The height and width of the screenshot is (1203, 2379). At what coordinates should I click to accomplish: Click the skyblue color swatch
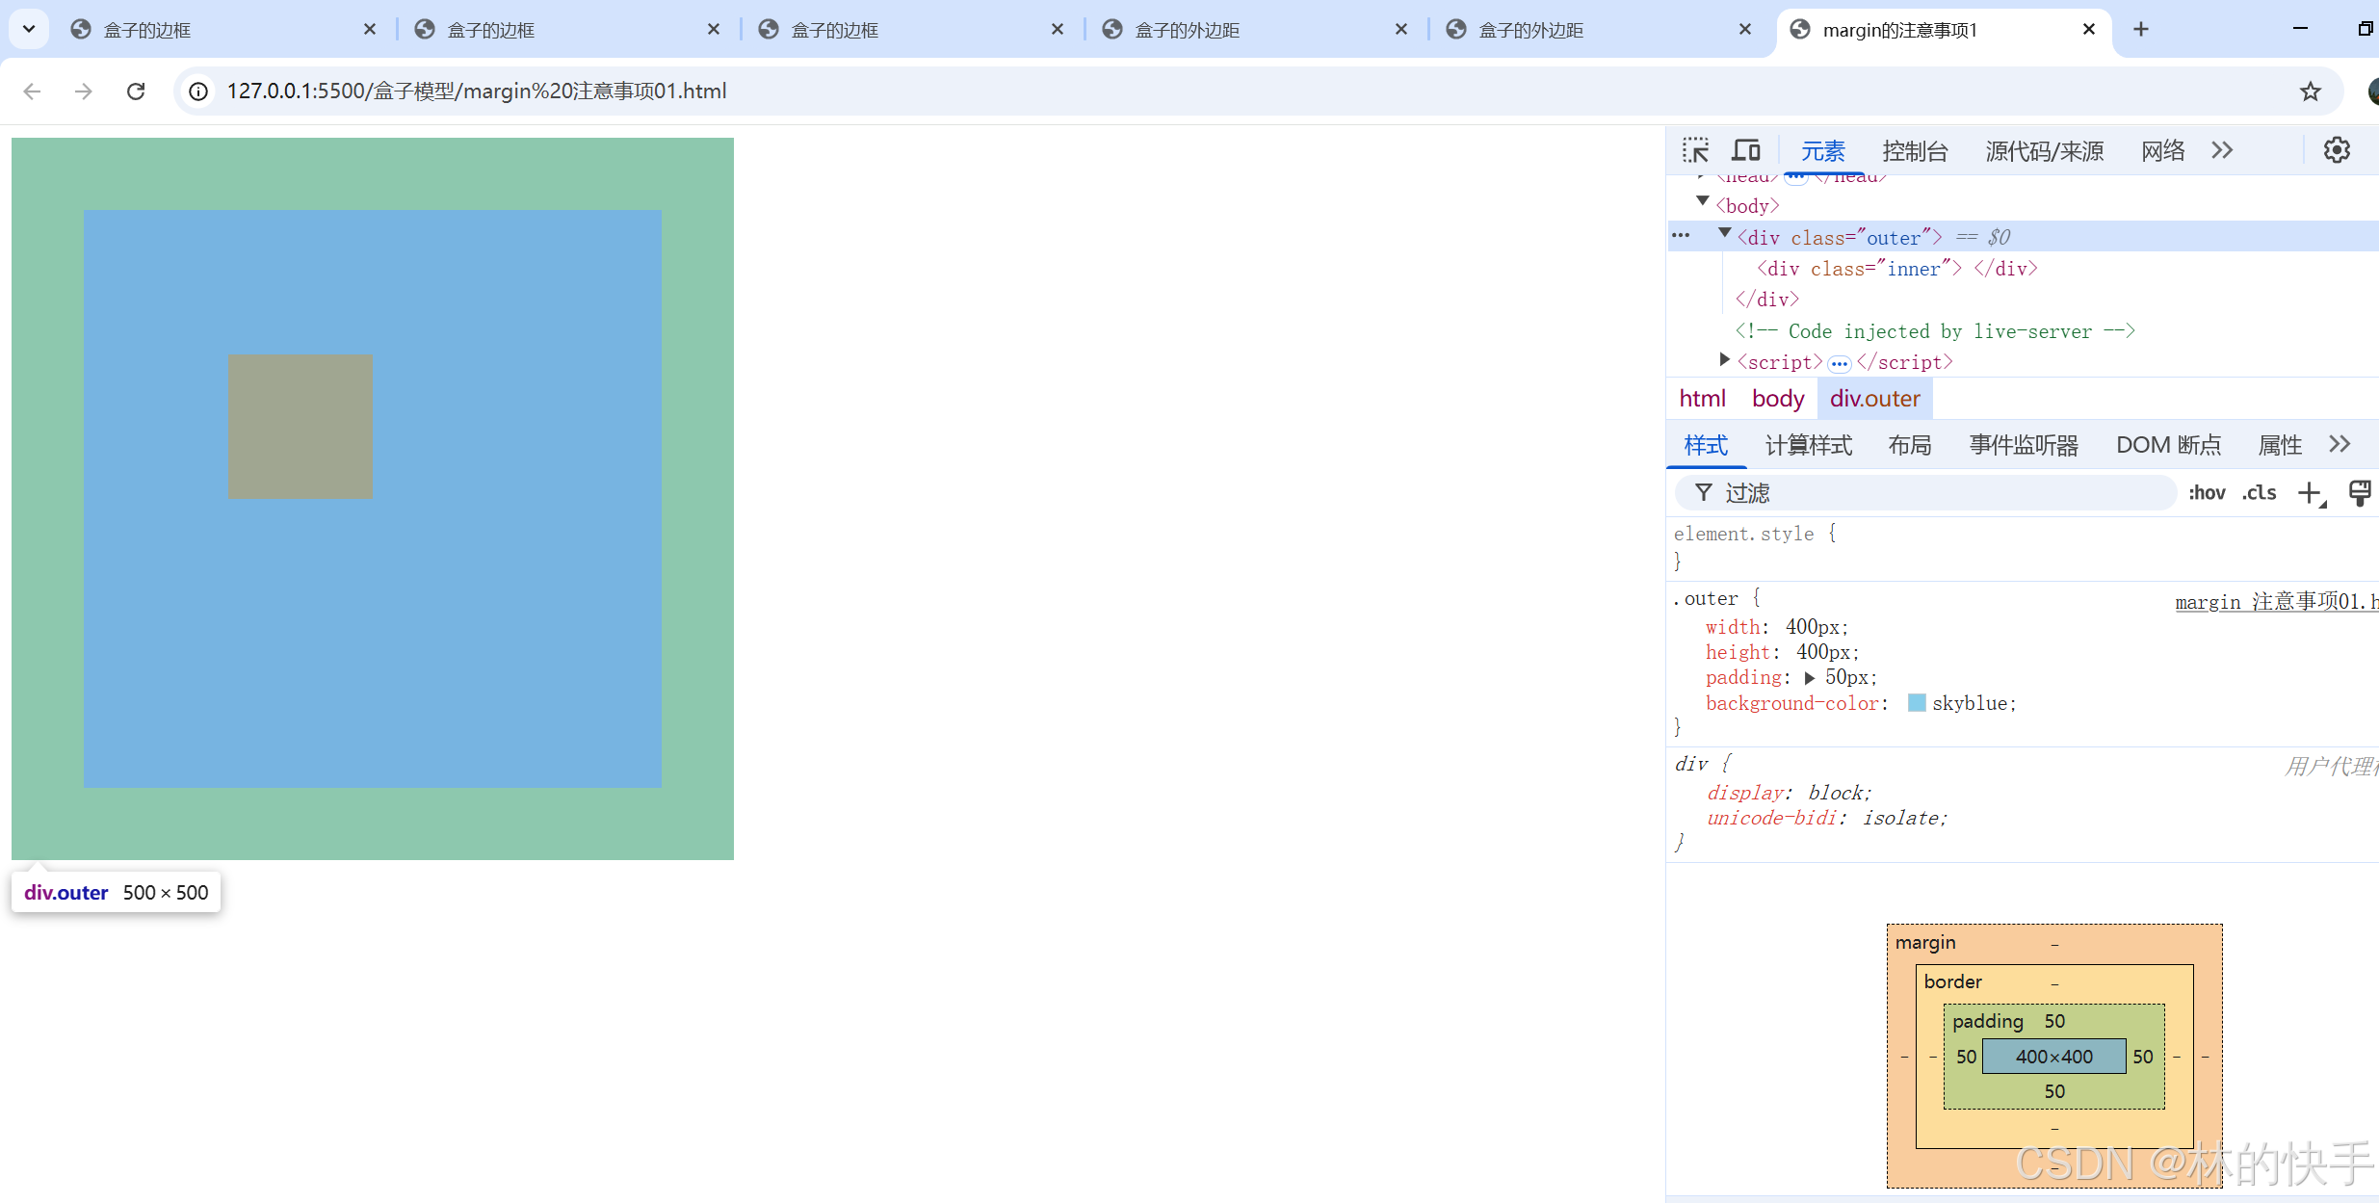coord(1917,703)
